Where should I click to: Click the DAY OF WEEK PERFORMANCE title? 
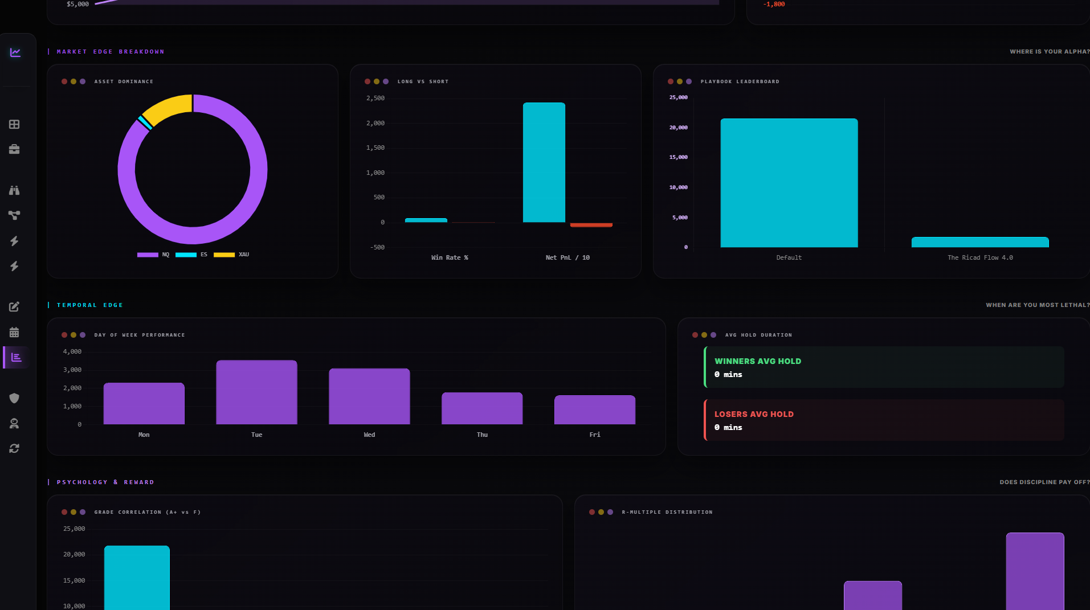[x=140, y=335]
